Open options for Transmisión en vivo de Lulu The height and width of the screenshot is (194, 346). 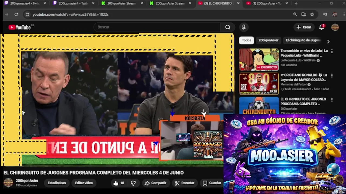click(x=332, y=51)
